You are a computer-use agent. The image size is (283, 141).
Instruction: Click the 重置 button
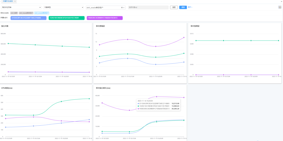pyautogui.click(x=174, y=7)
